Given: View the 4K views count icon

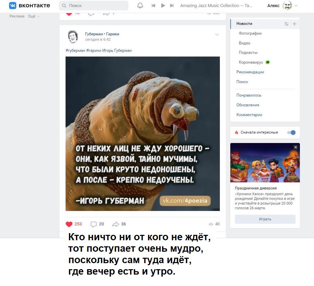Looking at the screenshot, I should point(211,224).
